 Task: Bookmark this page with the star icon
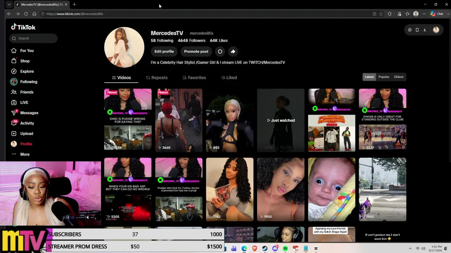(381, 14)
